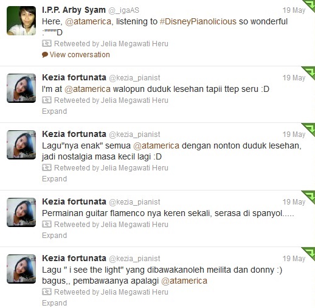
Task: Expand the 'Lagu"nya enak semua' tweet
Action: click(x=54, y=179)
